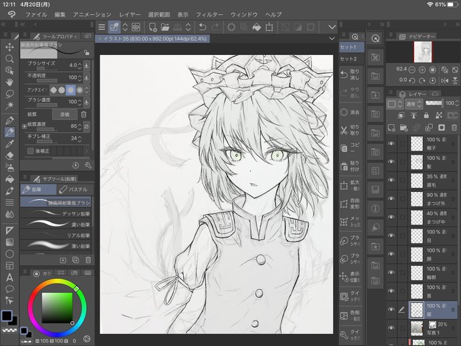The image size is (461, 346).
Task: Hide the まつげ外 layer
Action: click(x=391, y=199)
